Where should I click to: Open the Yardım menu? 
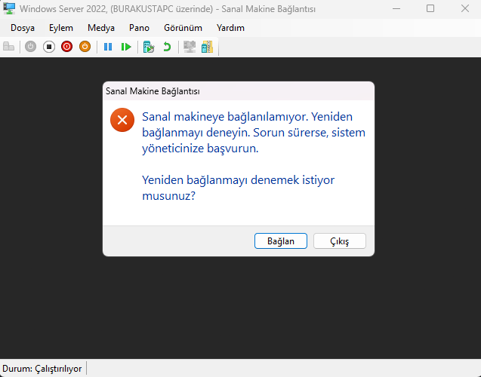click(x=230, y=28)
